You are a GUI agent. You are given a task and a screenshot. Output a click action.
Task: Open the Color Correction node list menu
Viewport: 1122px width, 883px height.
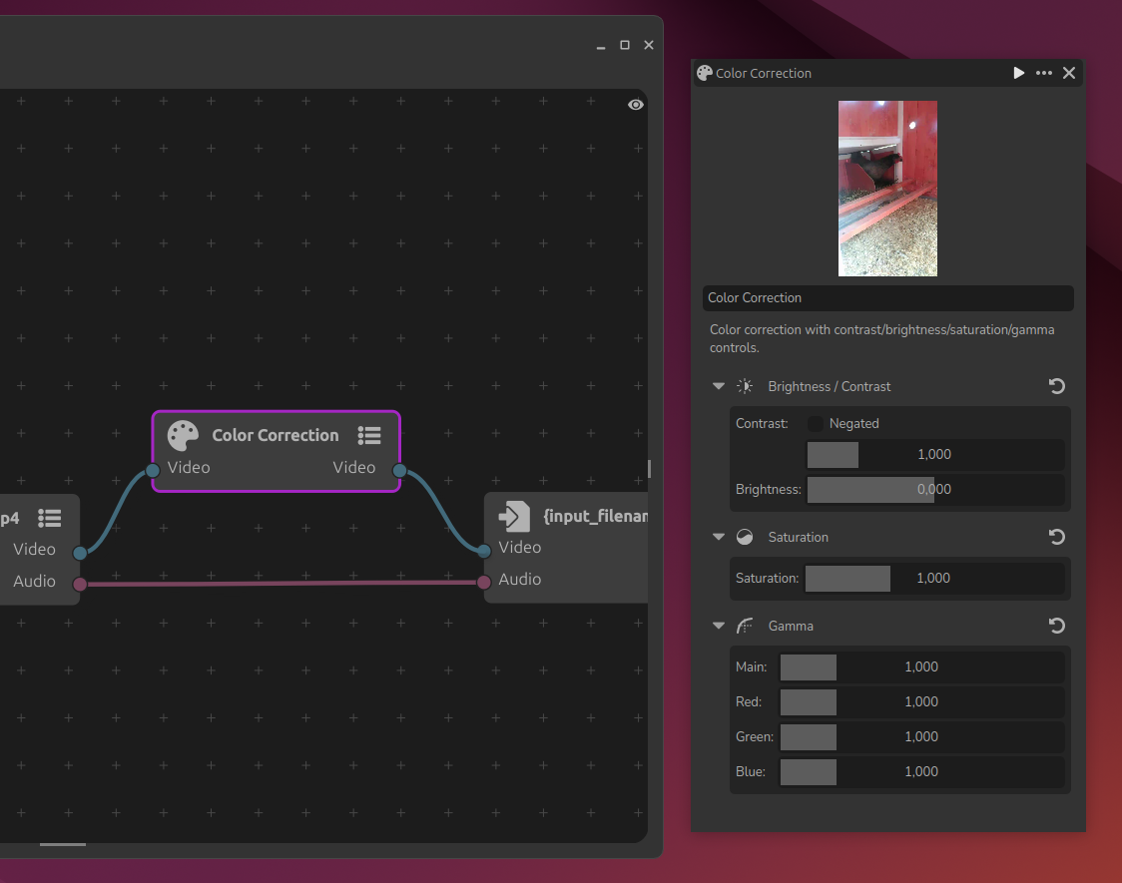[x=369, y=436]
